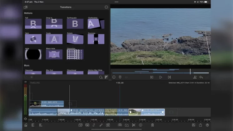This screenshot has width=233, height=131.
Task: Open the library source selector icon
Action: [26, 7]
